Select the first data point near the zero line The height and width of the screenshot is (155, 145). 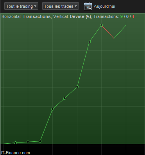(x=15, y=143)
